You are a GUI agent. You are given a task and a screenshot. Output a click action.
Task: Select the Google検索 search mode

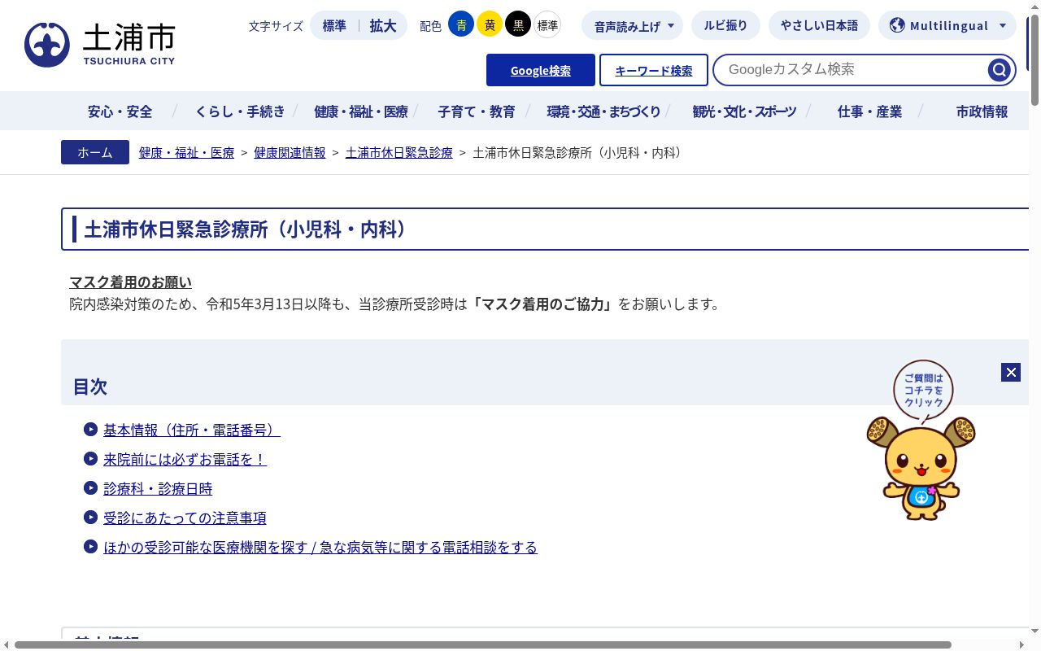(x=541, y=70)
